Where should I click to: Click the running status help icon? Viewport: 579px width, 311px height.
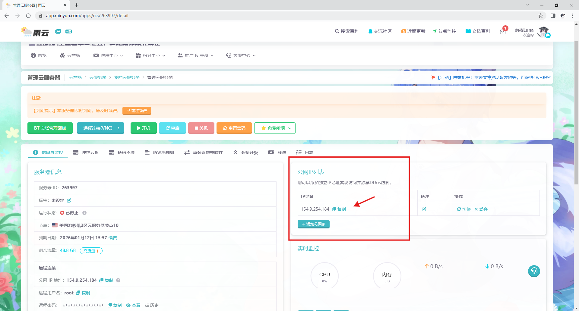pos(84,213)
